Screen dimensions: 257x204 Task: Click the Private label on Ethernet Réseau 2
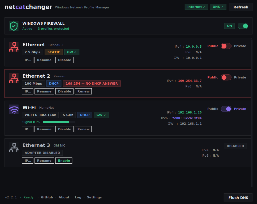[x=240, y=46]
